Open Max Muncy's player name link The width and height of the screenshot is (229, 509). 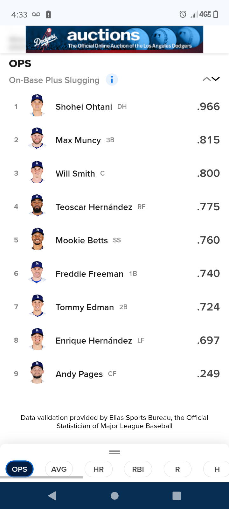coord(78,140)
